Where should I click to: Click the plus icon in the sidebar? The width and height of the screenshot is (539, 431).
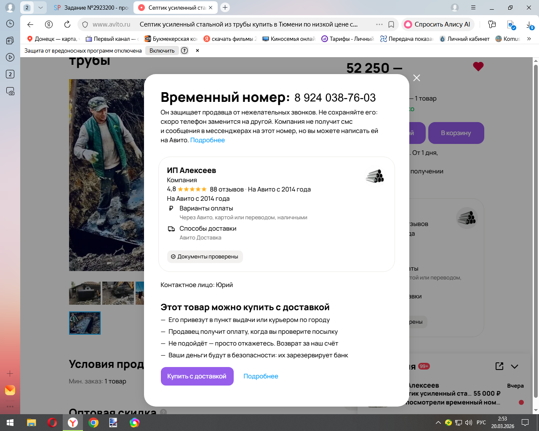point(10,374)
